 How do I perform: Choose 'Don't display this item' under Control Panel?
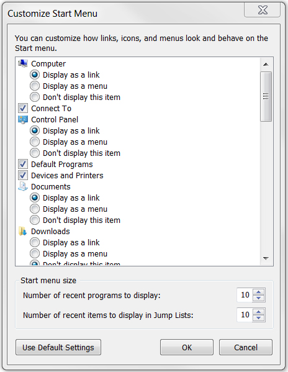tap(35, 153)
